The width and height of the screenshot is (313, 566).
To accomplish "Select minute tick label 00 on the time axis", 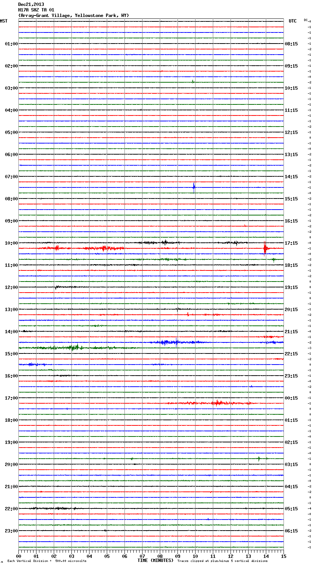I will 18,556.
